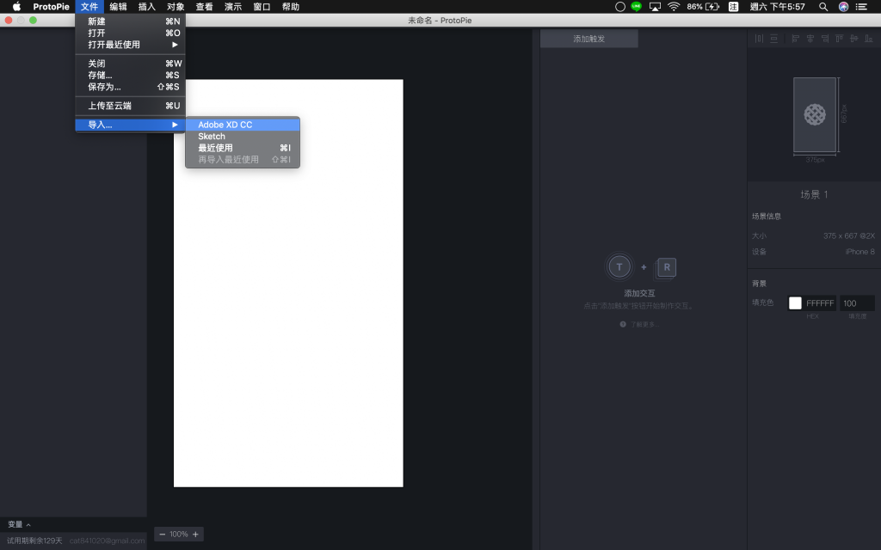Click the scene orientation device thumbnail

click(x=815, y=114)
